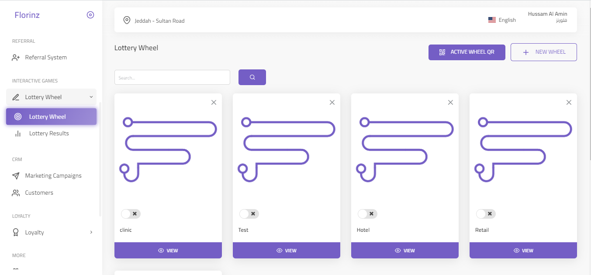The image size is (591, 275).
Task: Turn on the Test wheel toggle
Action: tap(249, 214)
